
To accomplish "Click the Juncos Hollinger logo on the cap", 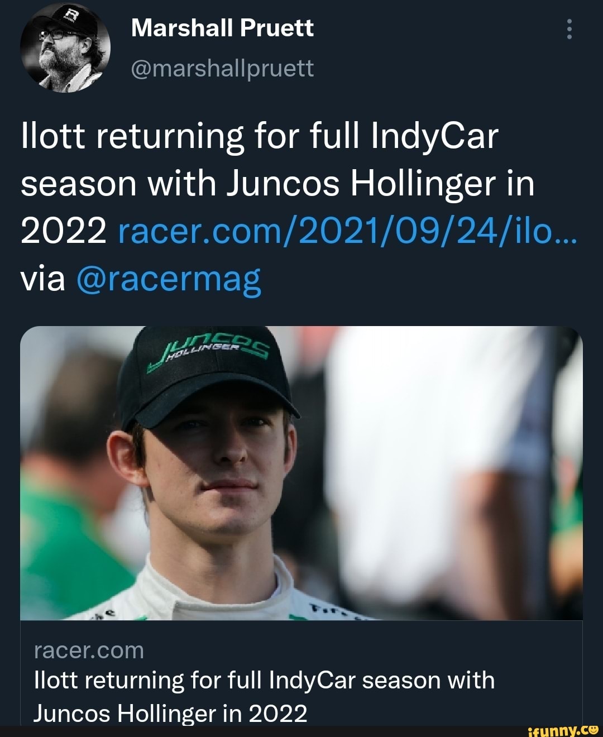I will tap(209, 349).
